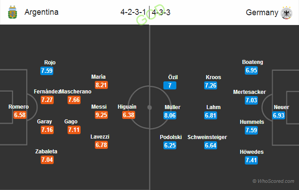Open the Kroos player name

click(214, 77)
